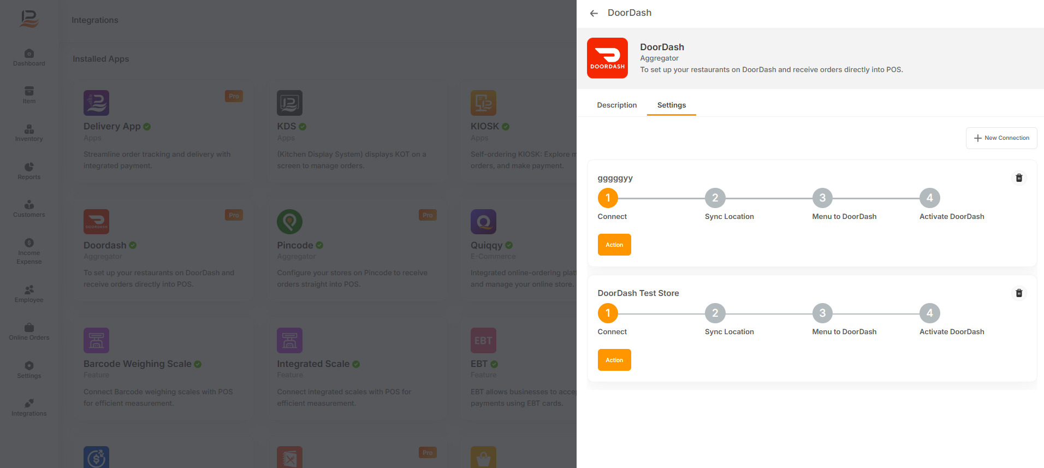Click Action button under DoorDash Test Store
The image size is (1044, 468).
click(x=614, y=360)
